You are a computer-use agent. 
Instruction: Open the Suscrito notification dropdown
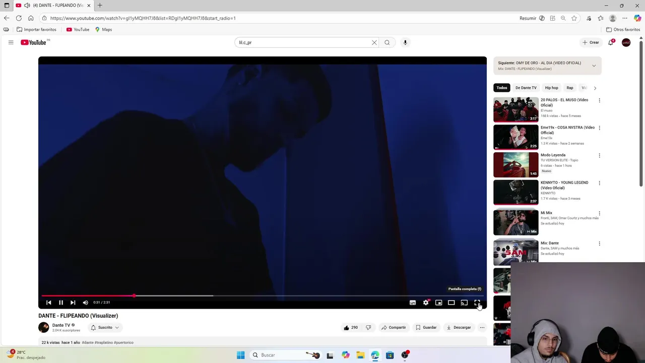point(105,328)
